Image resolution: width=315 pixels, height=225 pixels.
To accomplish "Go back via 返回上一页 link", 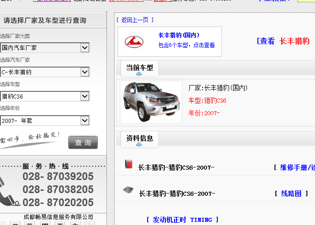I will 135,20.
